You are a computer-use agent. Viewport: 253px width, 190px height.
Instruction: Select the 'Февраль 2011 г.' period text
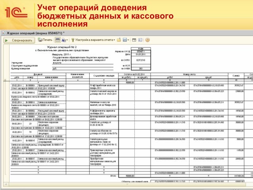pyautogui.click(x=61, y=54)
